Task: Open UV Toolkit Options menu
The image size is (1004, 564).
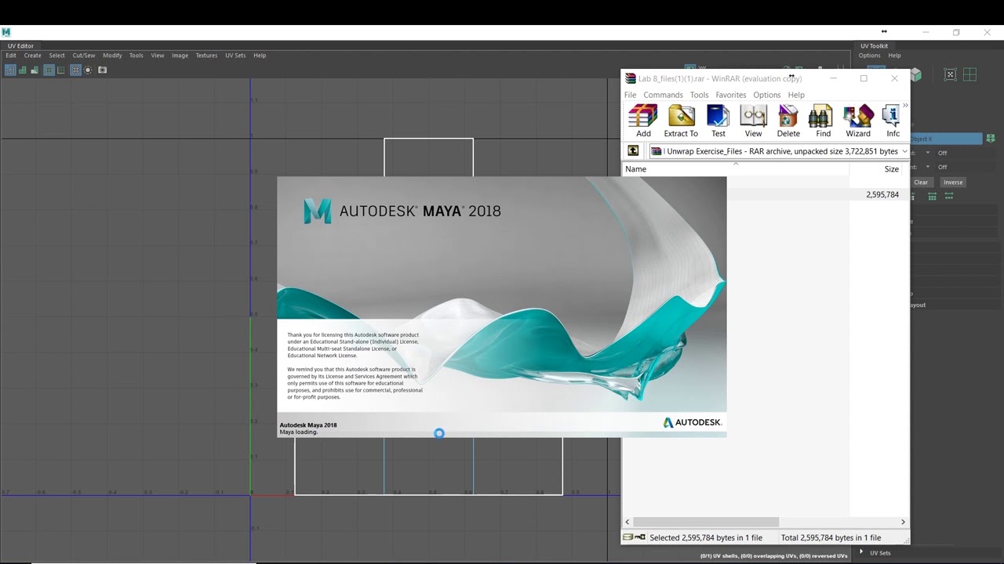Action: (x=869, y=56)
